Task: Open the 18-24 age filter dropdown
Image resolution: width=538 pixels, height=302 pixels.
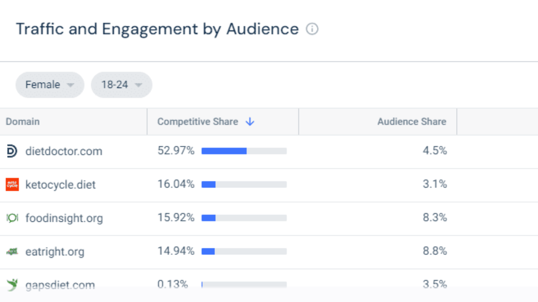Action: point(121,85)
